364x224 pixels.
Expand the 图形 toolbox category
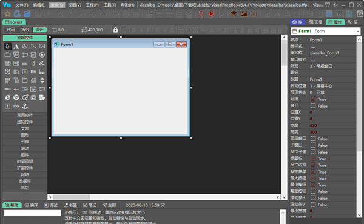pos(25,135)
